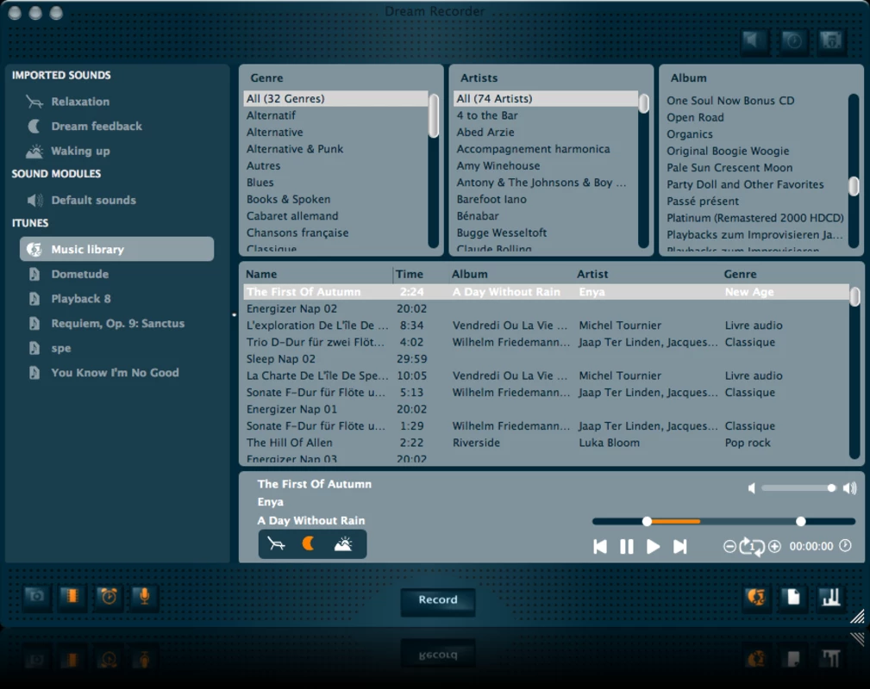Click the loud-volume speaker icon in the player
Image resolution: width=870 pixels, height=689 pixels.
pyautogui.click(x=849, y=488)
